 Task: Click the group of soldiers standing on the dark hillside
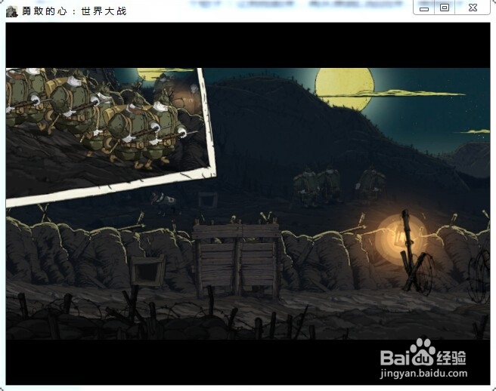(339, 185)
